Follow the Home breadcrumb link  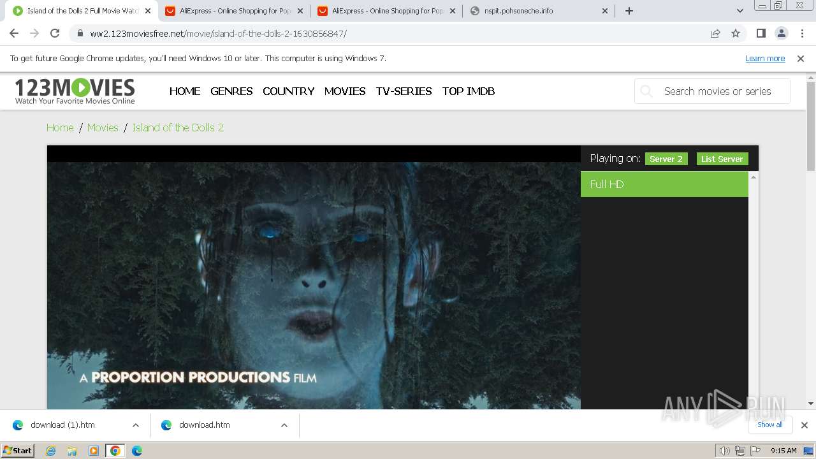[60, 127]
